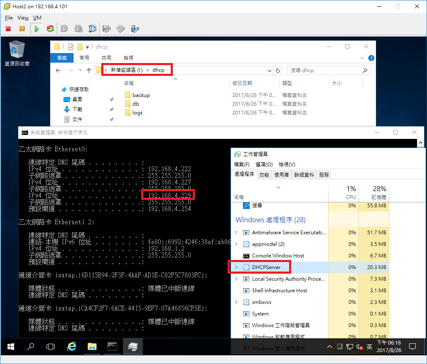Sort processes by 記憶體 column
Image resolution: width=427 pixels, height=364 pixels.
click(x=374, y=192)
